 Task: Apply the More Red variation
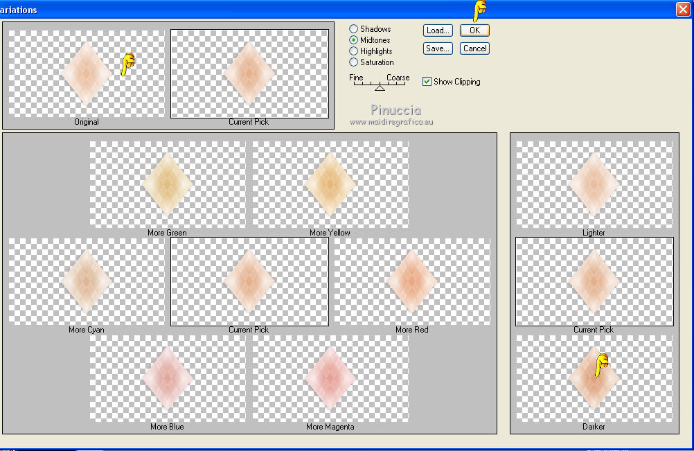pyautogui.click(x=412, y=281)
